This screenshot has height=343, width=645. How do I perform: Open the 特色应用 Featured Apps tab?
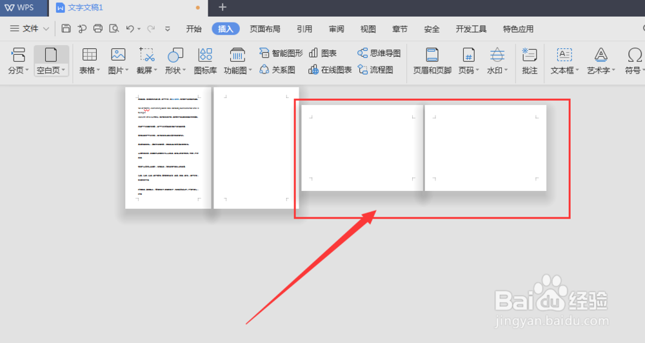tap(518, 29)
